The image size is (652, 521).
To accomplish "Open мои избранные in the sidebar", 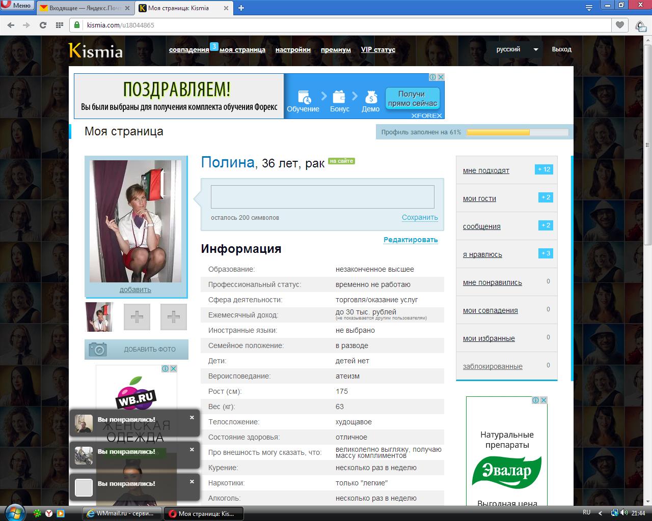I will tap(488, 338).
